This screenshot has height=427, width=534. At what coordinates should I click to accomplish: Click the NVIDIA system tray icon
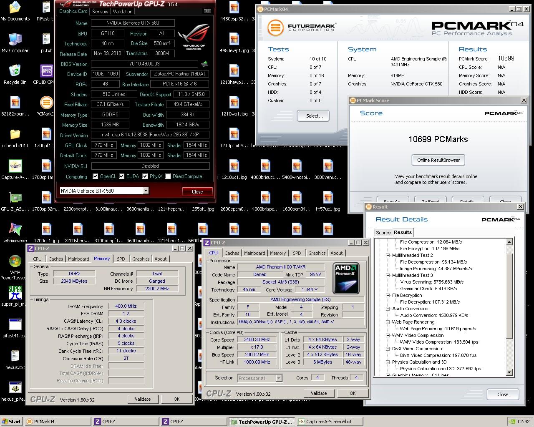pyautogui.click(x=511, y=422)
